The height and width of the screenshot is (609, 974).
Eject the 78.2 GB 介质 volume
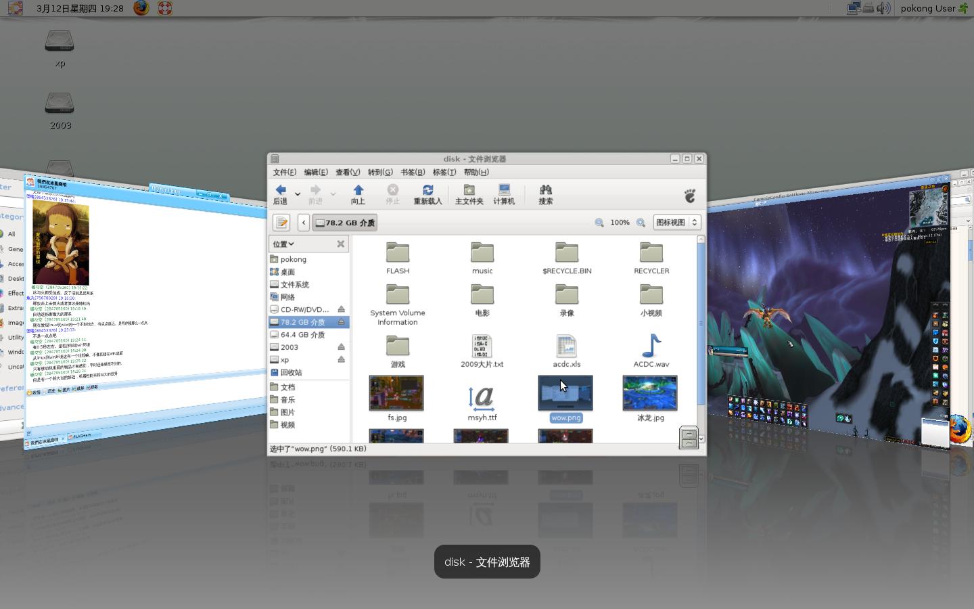coord(341,322)
